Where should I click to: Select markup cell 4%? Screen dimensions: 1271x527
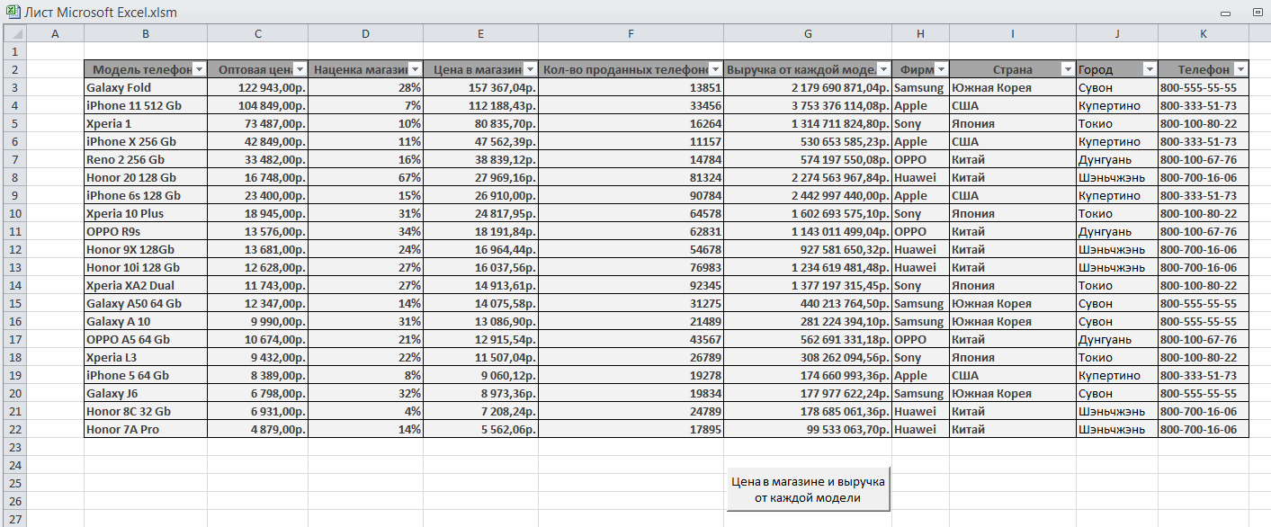coord(366,411)
